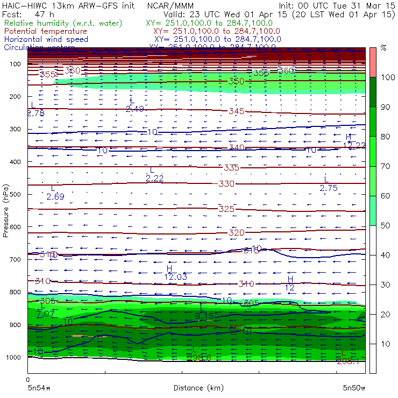Click the '90' colorbar tick label
The image size is (398, 398).
coord(386,107)
